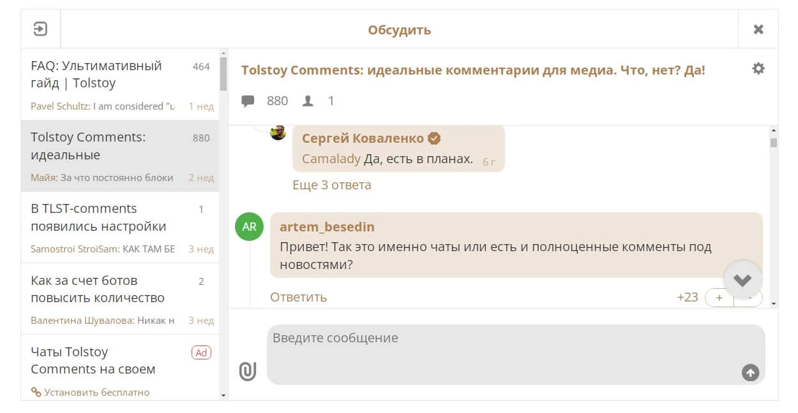Click the comments count speech bubble icon
This screenshot has width=798, height=413.
[x=248, y=101]
